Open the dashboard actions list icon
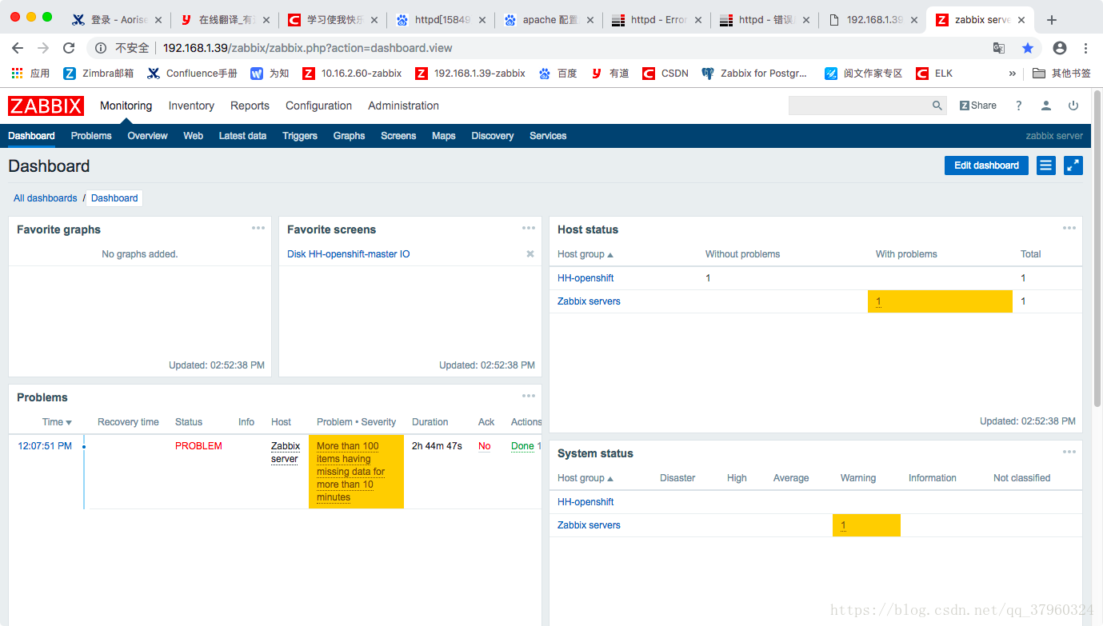1103x626 pixels. (x=1045, y=165)
